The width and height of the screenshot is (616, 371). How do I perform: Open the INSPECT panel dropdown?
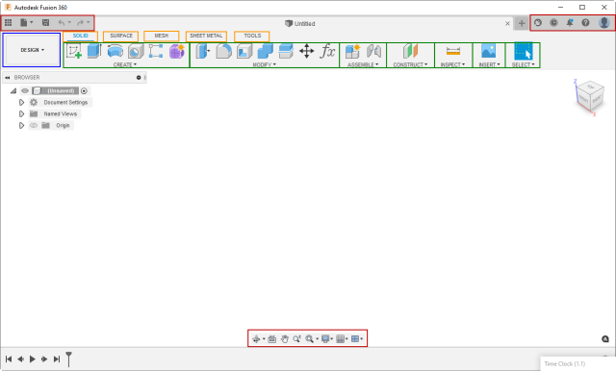click(x=452, y=64)
